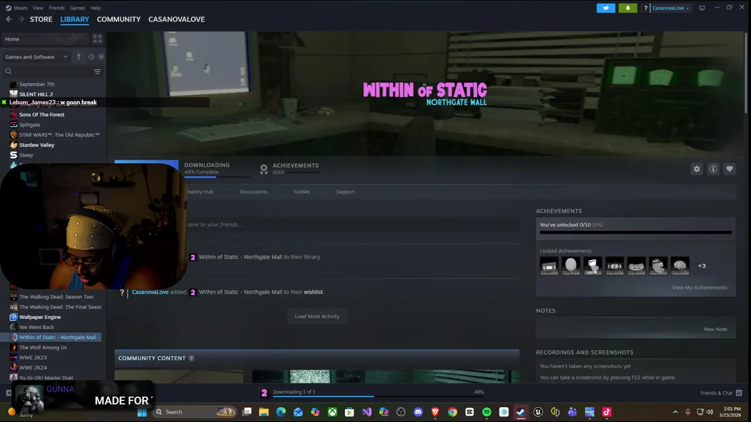Screen dimensions: 751x422
Task: Click Load More Activity button
Action: coord(317,316)
